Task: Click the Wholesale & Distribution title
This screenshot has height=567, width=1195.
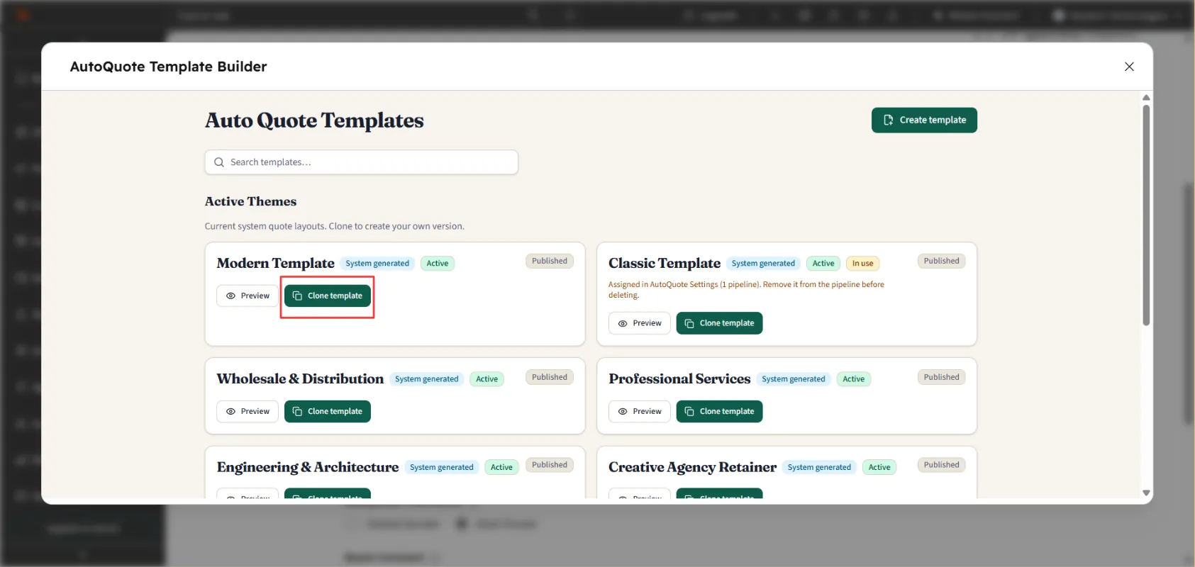Action: (300, 378)
